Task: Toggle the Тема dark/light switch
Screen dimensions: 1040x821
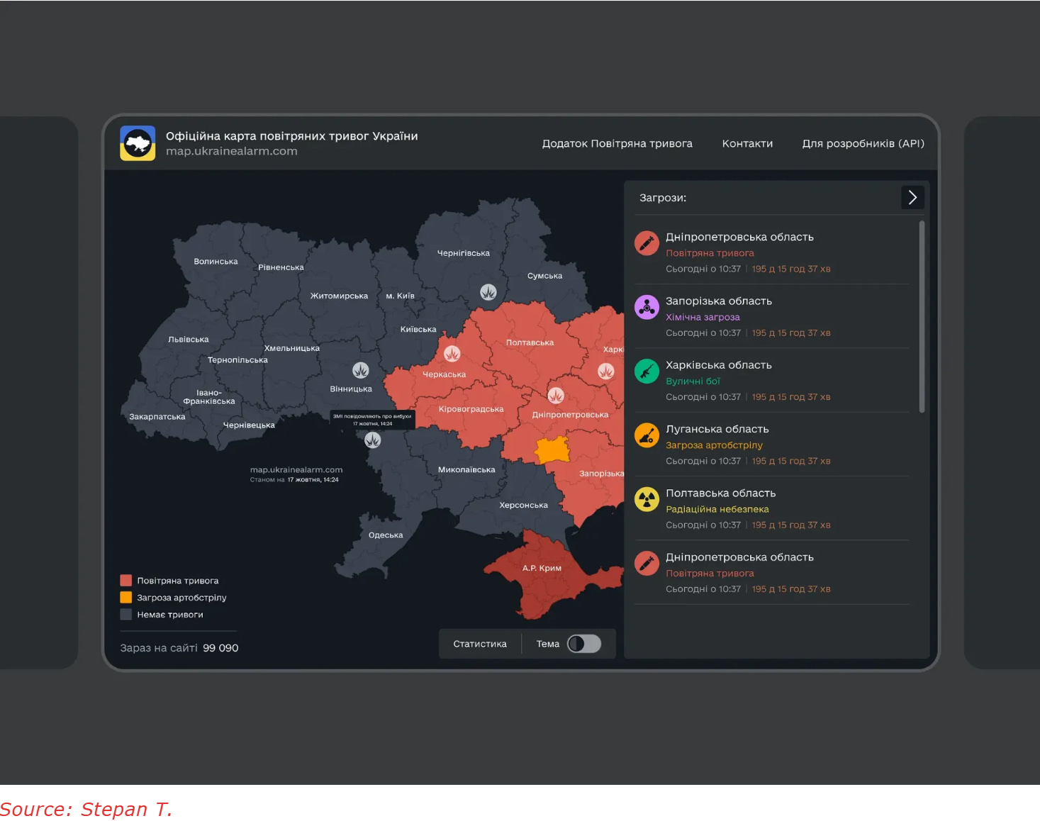Action: 584,644
